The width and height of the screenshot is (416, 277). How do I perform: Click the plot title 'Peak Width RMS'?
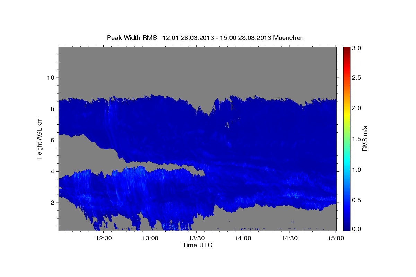(132, 38)
